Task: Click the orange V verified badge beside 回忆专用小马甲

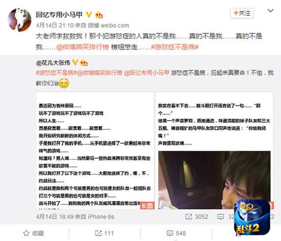Action: coord(89,15)
